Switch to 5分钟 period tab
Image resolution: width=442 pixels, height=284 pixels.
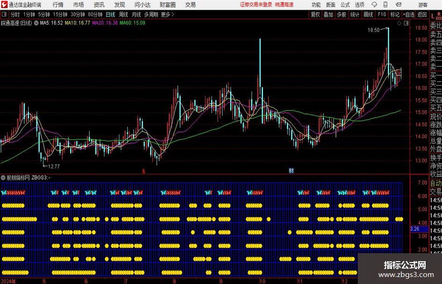pyautogui.click(x=43, y=14)
